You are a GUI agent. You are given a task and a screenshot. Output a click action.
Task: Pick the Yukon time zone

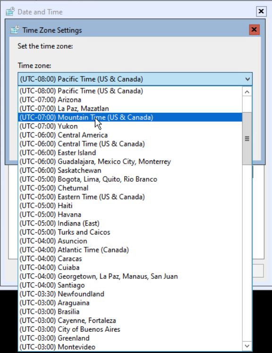tap(130, 126)
